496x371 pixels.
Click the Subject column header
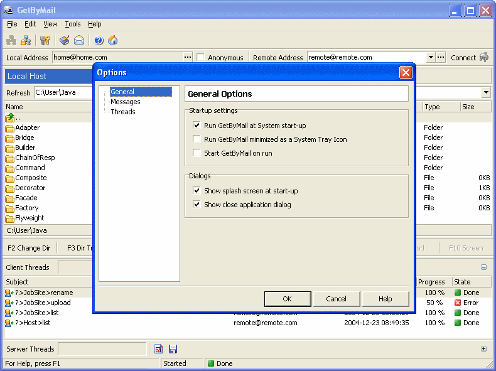tap(48, 282)
